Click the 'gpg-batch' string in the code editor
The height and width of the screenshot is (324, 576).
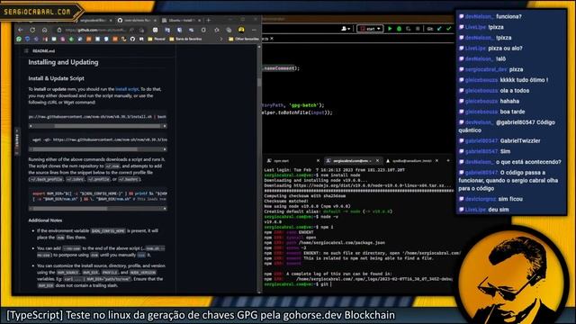pos(304,105)
